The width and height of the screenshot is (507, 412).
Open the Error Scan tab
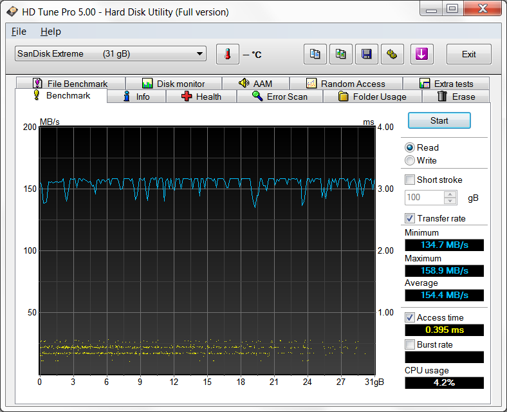pos(280,97)
